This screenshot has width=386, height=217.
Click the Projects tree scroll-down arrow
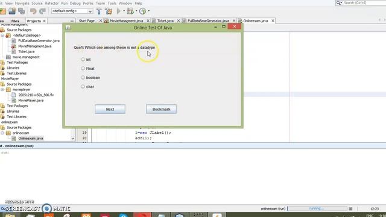(72, 139)
